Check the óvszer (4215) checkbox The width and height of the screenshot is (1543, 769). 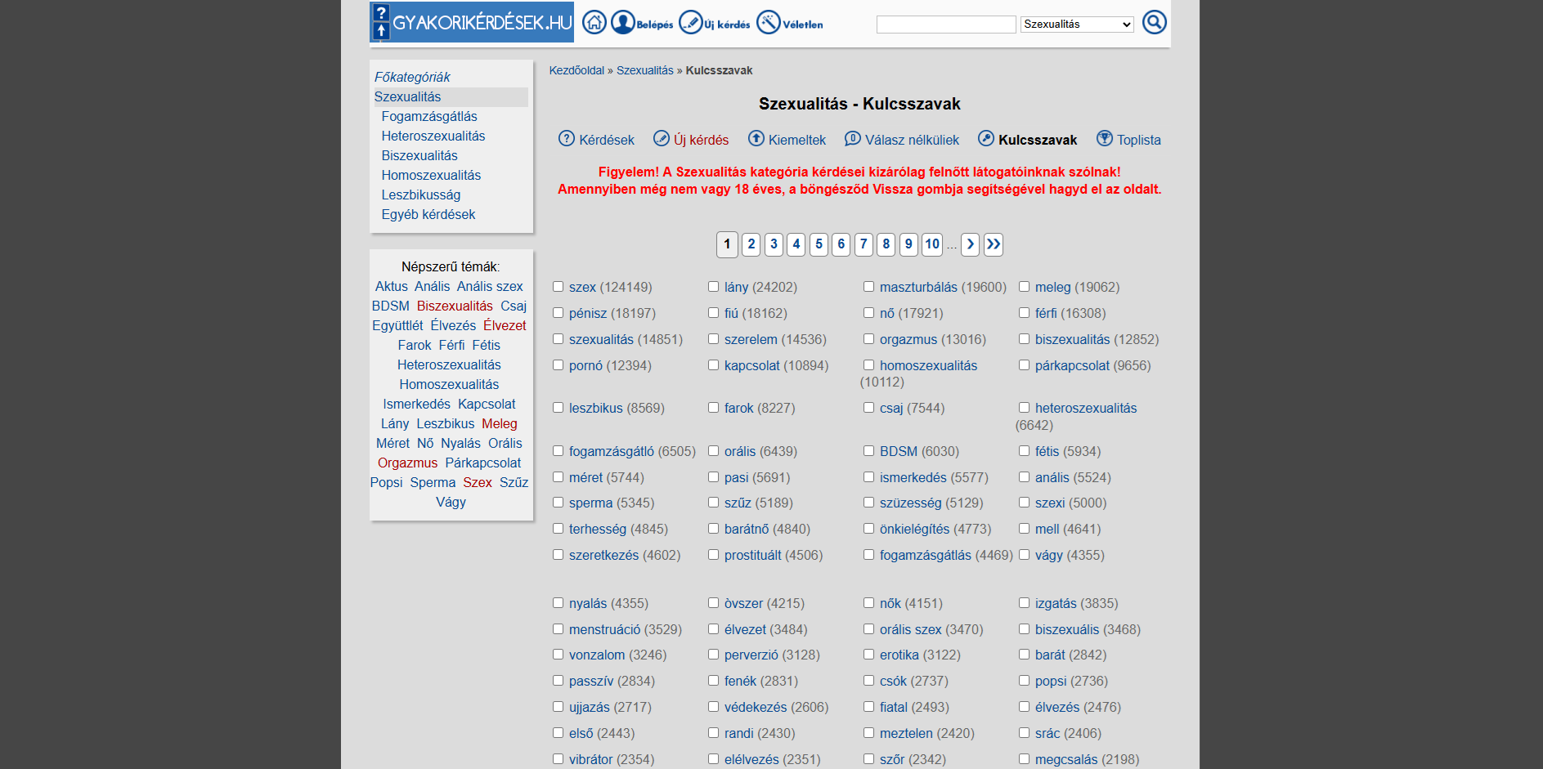pyautogui.click(x=713, y=603)
